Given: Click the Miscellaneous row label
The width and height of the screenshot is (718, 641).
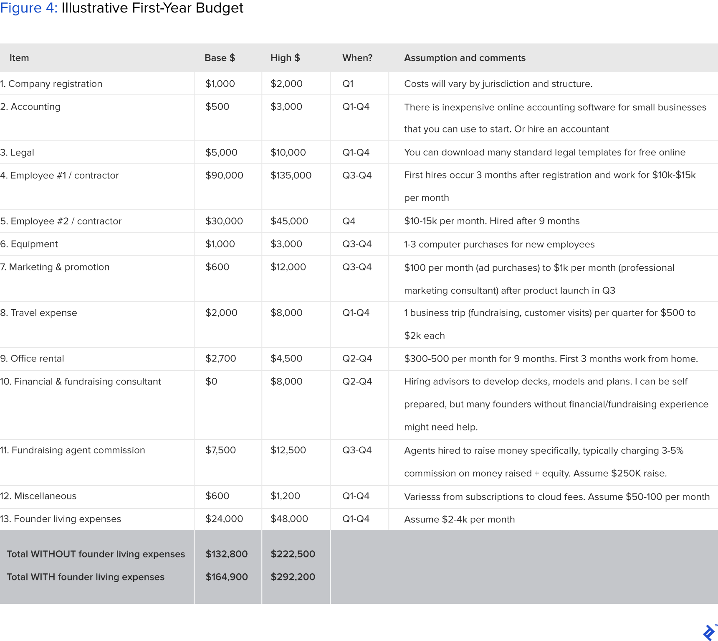Looking at the screenshot, I should (38, 496).
